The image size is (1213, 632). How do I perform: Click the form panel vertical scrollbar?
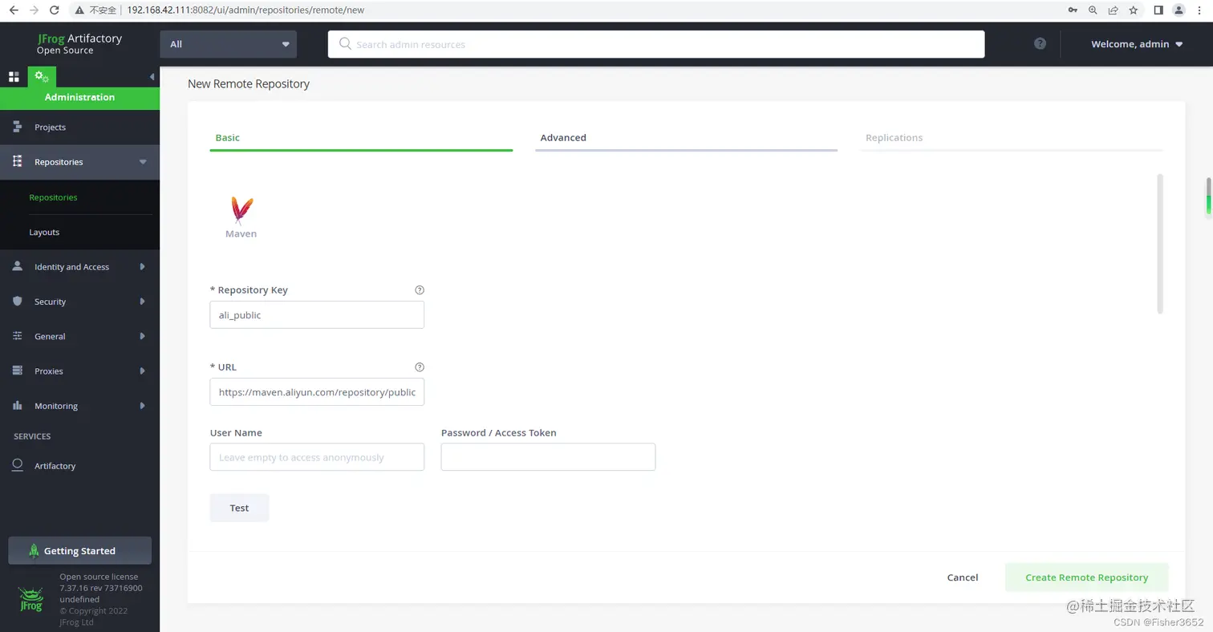(x=1160, y=244)
